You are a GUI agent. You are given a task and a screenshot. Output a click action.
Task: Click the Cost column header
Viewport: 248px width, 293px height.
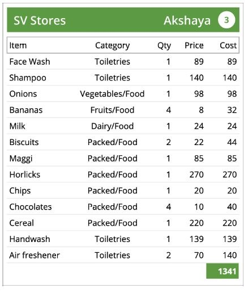point(228,45)
